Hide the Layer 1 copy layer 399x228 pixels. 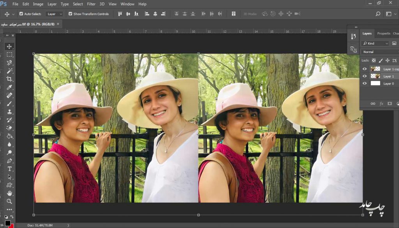click(365, 69)
